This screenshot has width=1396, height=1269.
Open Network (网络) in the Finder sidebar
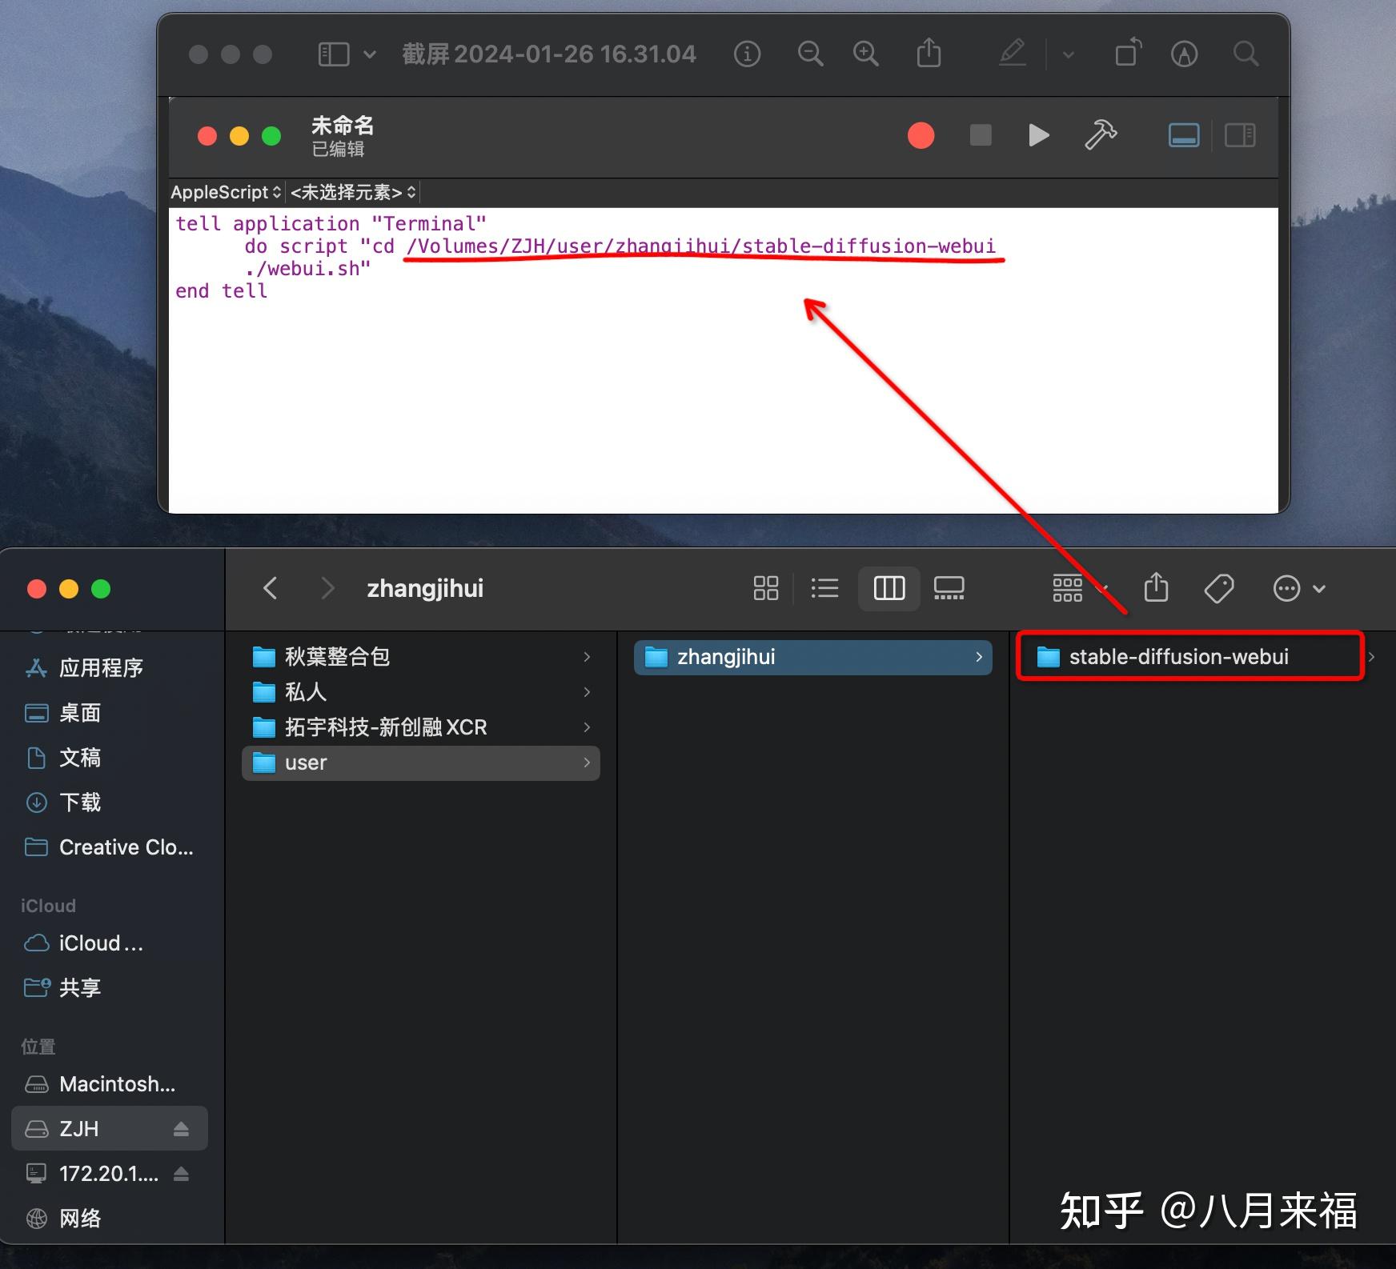click(x=110, y=1219)
